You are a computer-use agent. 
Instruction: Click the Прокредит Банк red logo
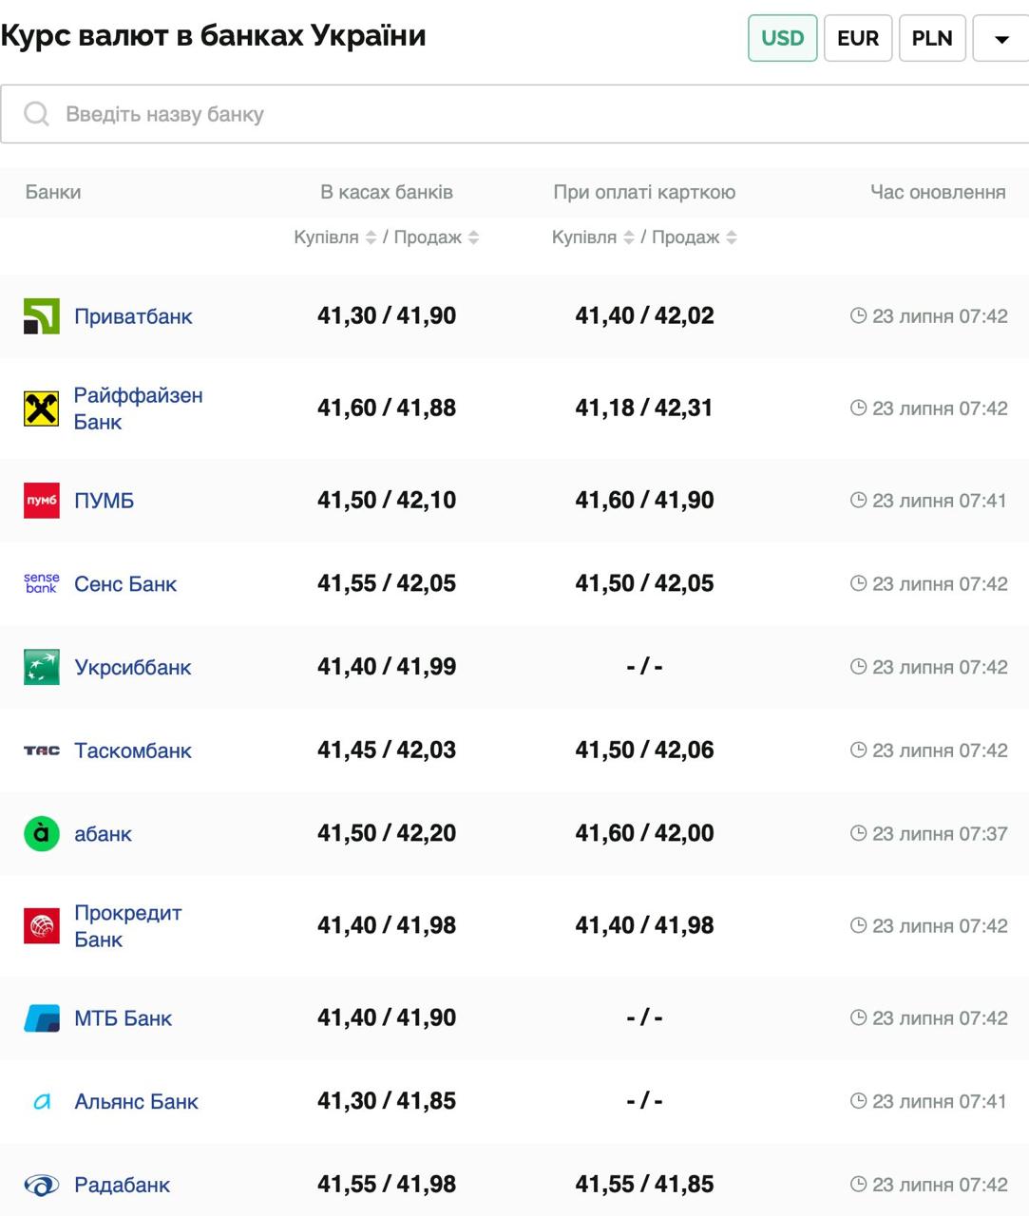pos(41,926)
